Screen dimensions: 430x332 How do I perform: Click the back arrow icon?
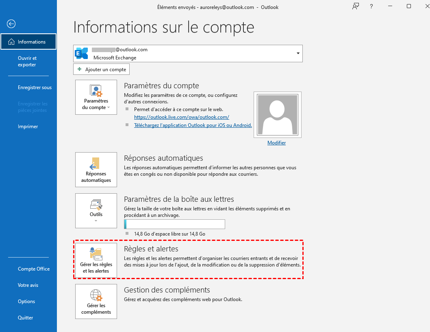[x=11, y=24]
